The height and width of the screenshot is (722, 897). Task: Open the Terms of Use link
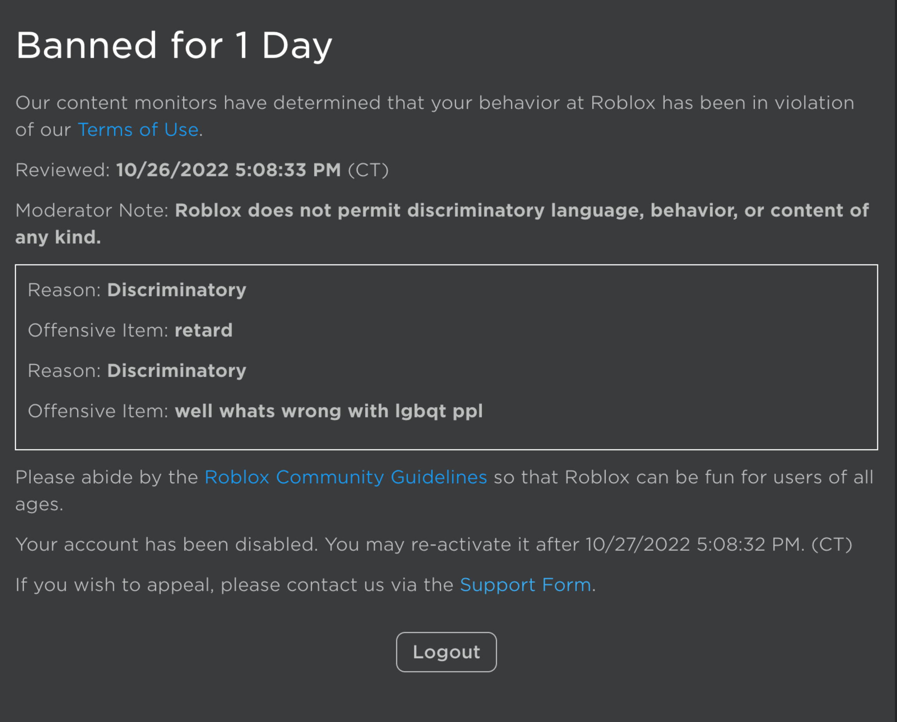pos(138,130)
